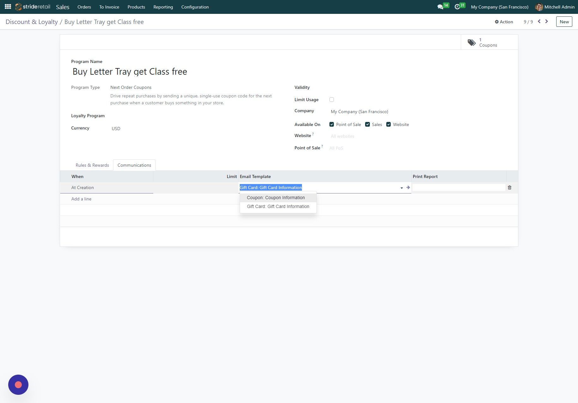Toggle the Limit Usage checkbox
Screen dimensions: 578x403
[x=332, y=100]
